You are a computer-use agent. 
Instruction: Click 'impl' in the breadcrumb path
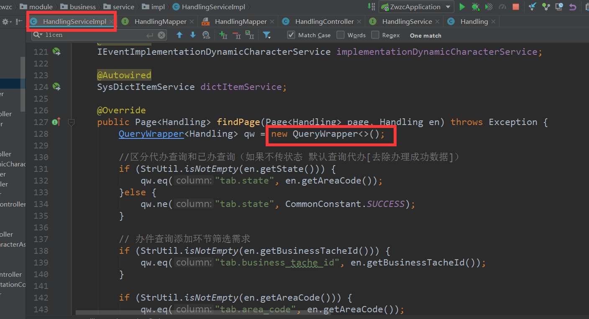[158, 7]
